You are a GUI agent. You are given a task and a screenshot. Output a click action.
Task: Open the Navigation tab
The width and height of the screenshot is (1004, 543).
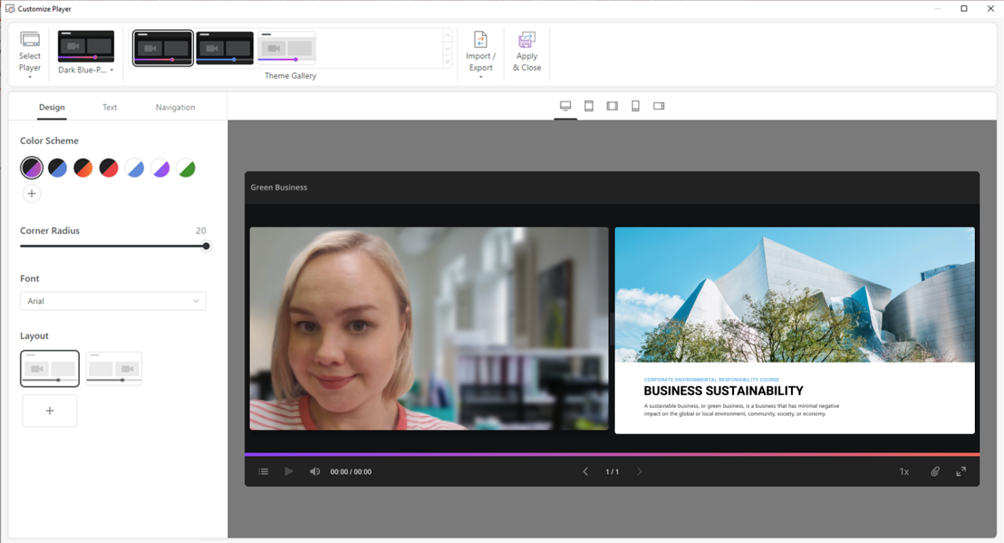click(175, 107)
